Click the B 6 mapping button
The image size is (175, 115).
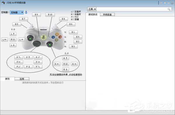[x=71, y=24]
